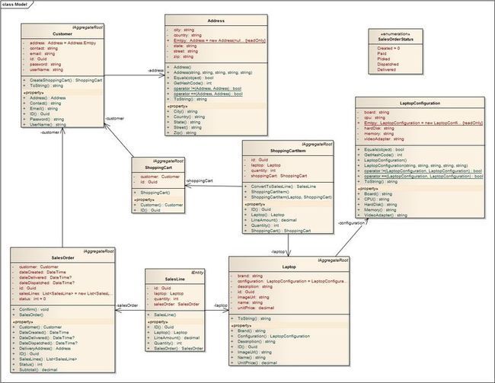Click the '-salesOrder' association label
This screenshot has width=495, height=383.
point(127,305)
